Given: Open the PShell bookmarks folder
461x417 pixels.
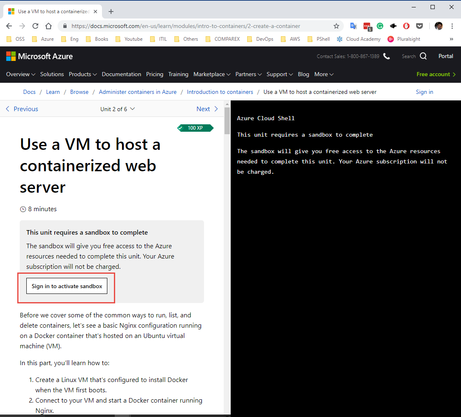Looking at the screenshot, I should [x=319, y=39].
